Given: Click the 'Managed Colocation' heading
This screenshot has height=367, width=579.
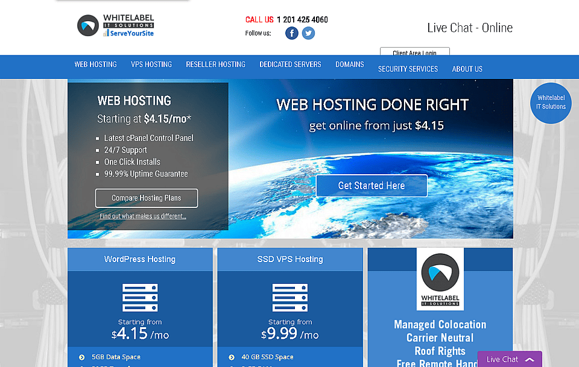Looking at the screenshot, I should click(x=440, y=325).
